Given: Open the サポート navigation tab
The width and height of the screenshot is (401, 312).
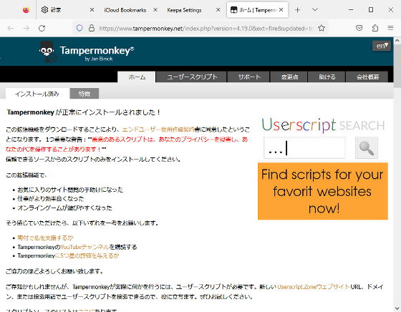Looking at the screenshot, I should tap(248, 77).
